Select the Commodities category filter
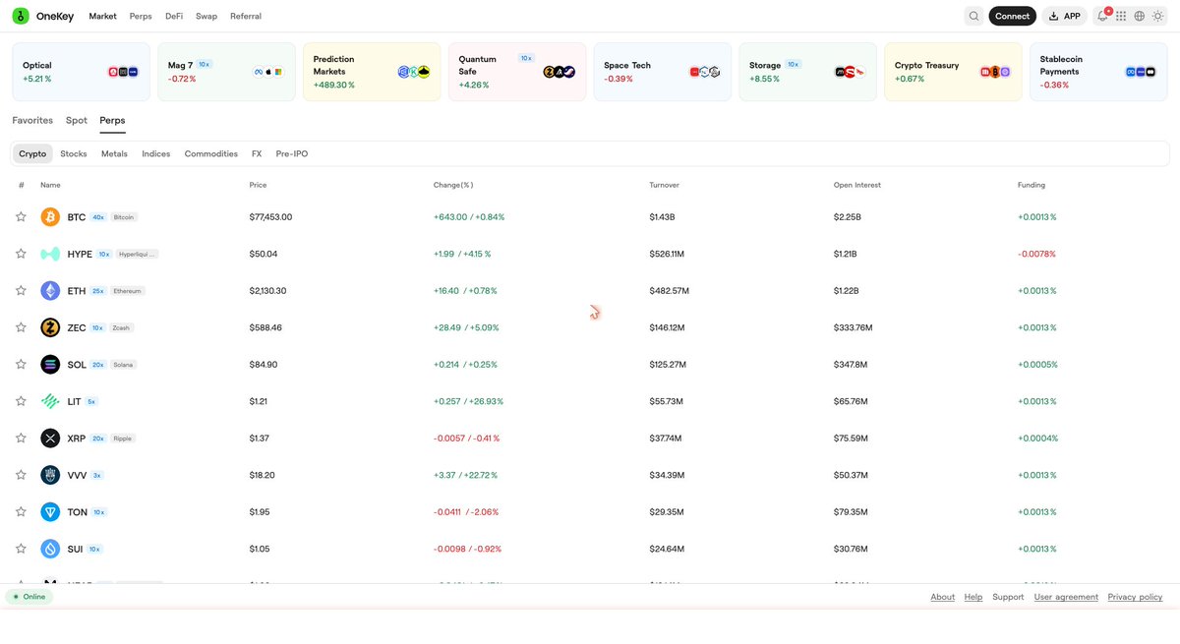Image resolution: width=1180 pixels, height=644 pixels. tap(211, 153)
